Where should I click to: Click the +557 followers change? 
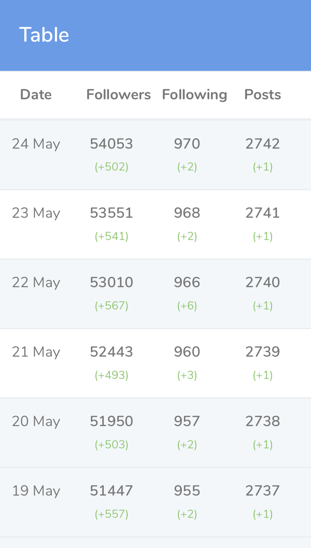tap(111, 514)
